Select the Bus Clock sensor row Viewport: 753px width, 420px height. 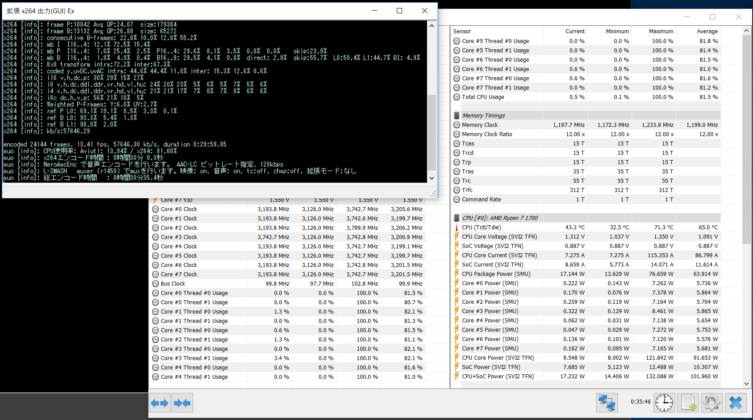tap(287, 284)
